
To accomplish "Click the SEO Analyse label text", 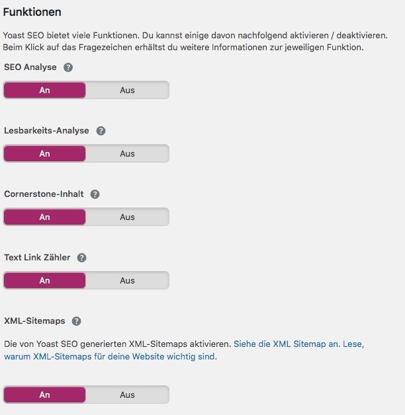I will pyautogui.click(x=30, y=67).
